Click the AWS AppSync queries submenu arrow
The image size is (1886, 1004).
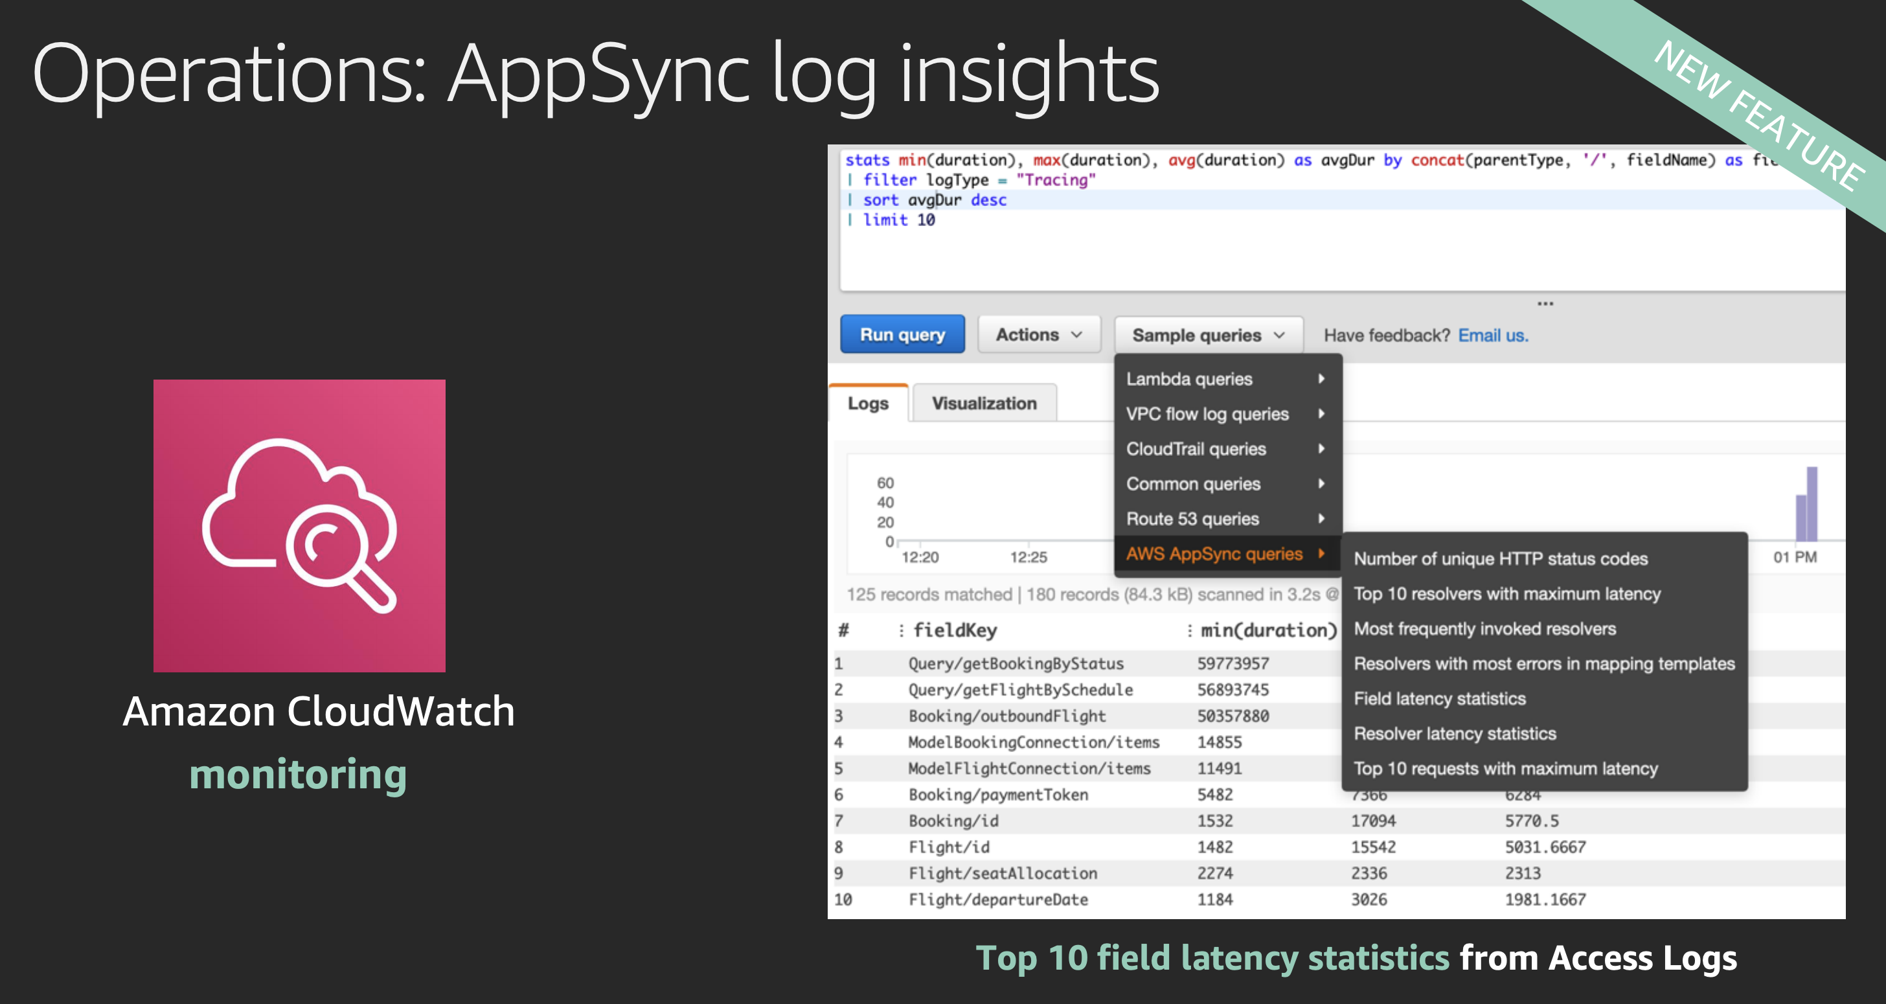tap(1321, 554)
